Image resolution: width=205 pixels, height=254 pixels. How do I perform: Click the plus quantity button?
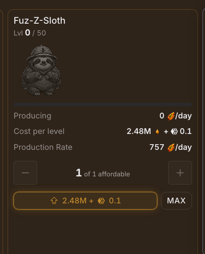pos(180,173)
